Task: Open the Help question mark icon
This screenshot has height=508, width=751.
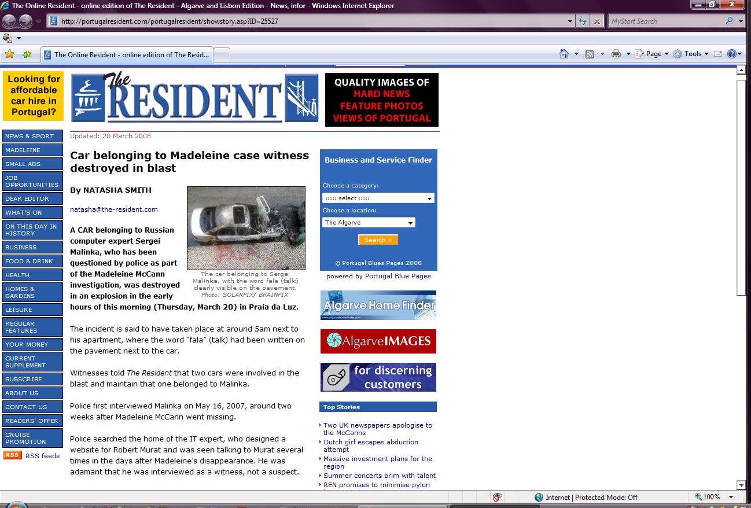Action: (x=732, y=54)
